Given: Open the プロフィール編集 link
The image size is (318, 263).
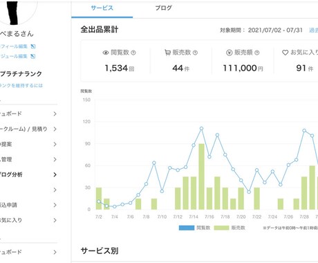Looking at the screenshot, I should 14,46.
